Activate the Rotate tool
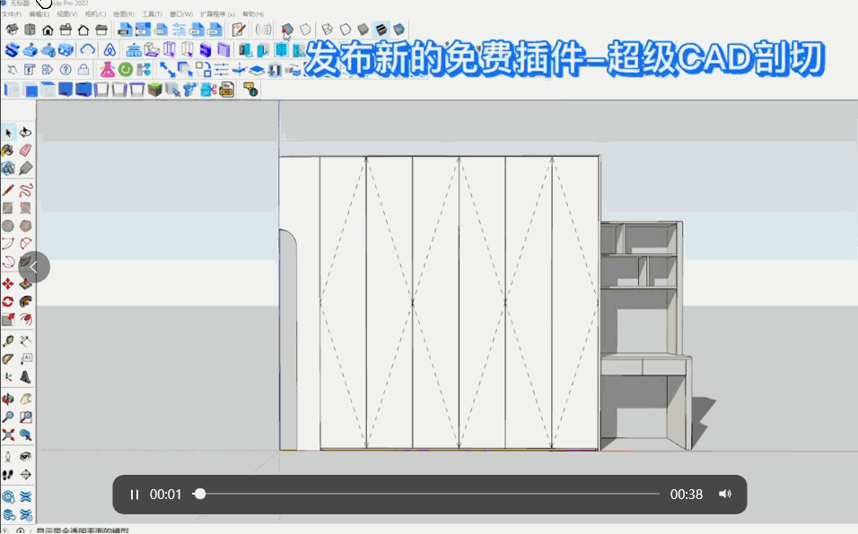The height and width of the screenshot is (534, 858). [x=8, y=302]
